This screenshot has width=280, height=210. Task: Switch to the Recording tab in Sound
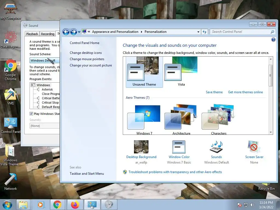(48, 34)
